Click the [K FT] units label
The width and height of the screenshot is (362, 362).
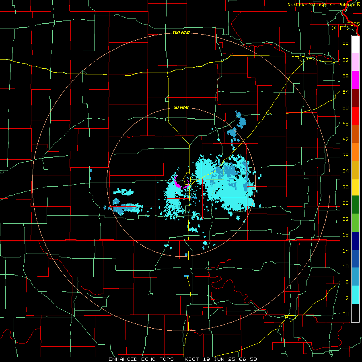tap(340, 28)
